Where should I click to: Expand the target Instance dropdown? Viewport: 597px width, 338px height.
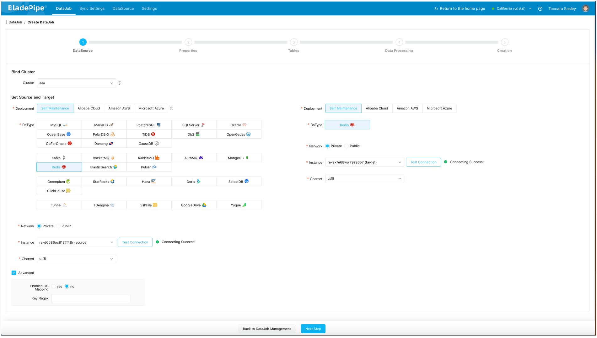(364, 162)
